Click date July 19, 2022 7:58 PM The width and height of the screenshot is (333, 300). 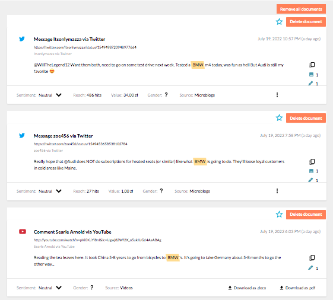click(290, 135)
